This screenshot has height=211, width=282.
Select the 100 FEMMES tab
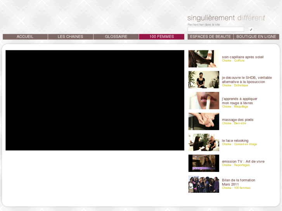[x=161, y=37]
